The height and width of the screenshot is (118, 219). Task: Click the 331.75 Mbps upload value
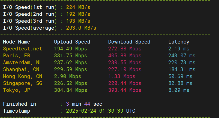tap(70, 56)
